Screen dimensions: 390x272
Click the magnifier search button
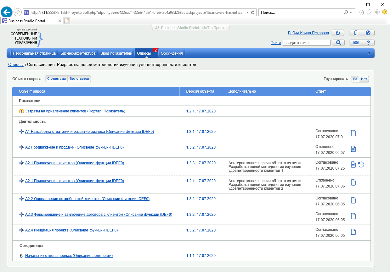pos(338,43)
